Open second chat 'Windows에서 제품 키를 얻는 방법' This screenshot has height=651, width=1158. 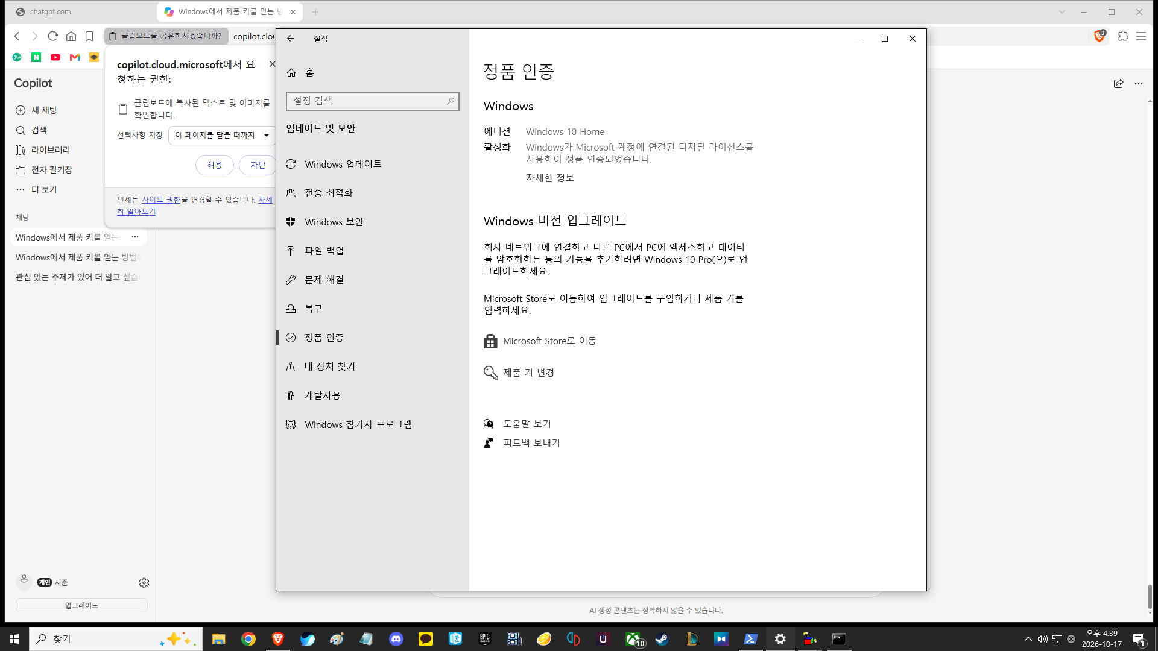(78, 257)
